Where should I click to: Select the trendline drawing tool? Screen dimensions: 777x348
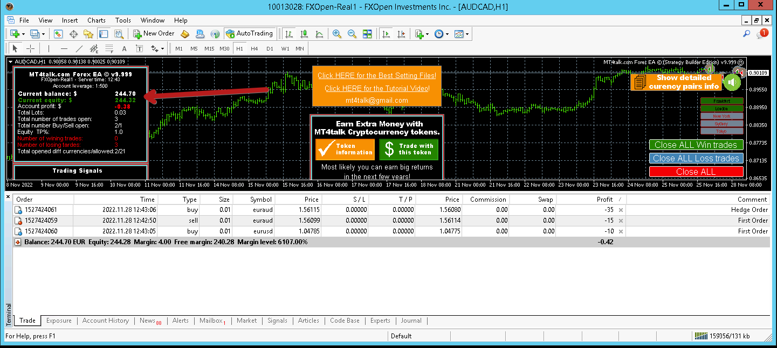click(x=79, y=48)
